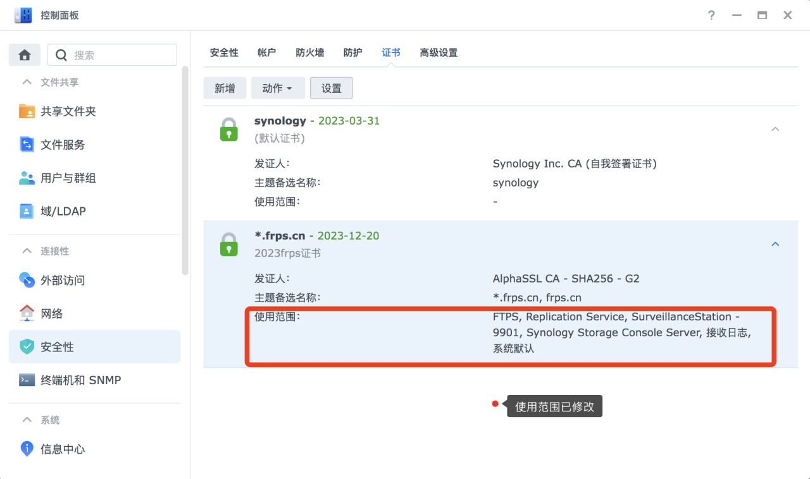
Task: Switch to the 防护 tab
Action: (353, 52)
